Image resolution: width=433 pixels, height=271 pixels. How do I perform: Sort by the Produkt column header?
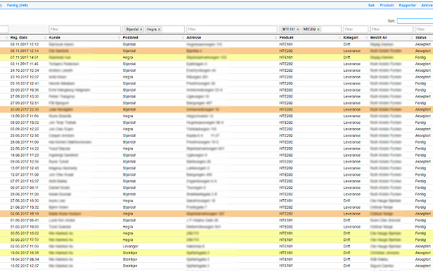click(x=288, y=37)
